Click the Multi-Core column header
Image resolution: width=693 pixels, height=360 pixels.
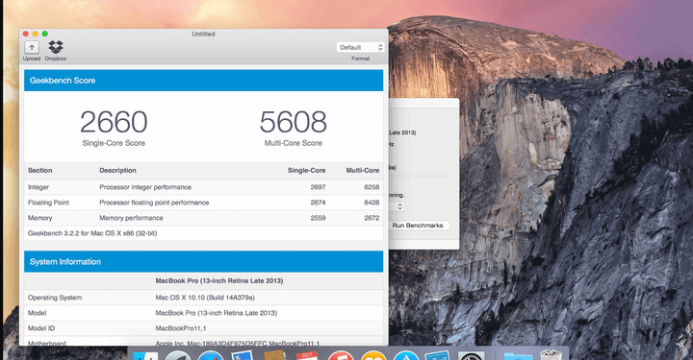pos(363,171)
